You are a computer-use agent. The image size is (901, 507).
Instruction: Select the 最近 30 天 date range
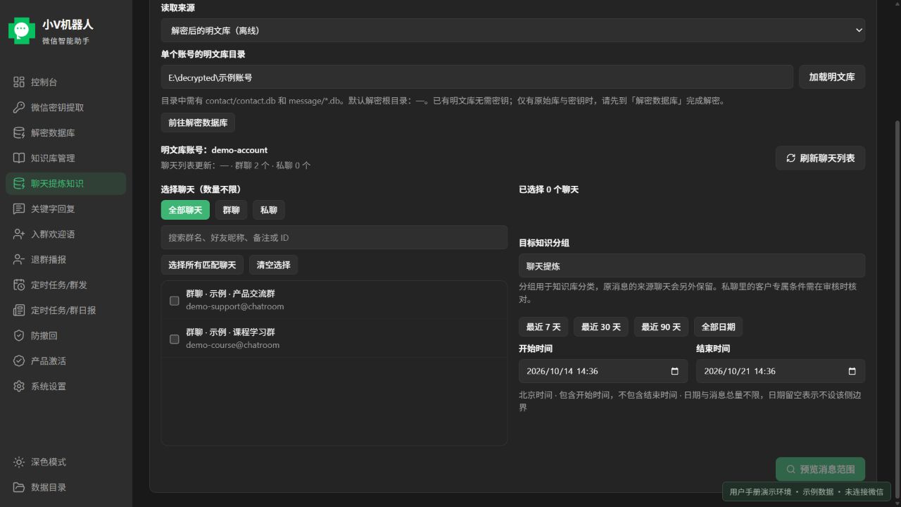(x=601, y=327)
